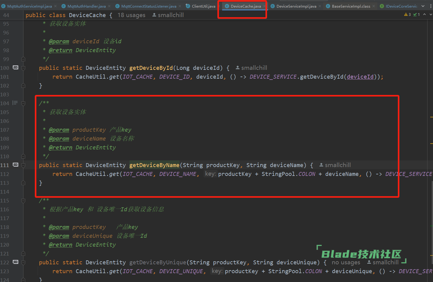The image size is (433, 282).
Task: Click the gutter icon on line 100
Action: (x=16, y=67)
